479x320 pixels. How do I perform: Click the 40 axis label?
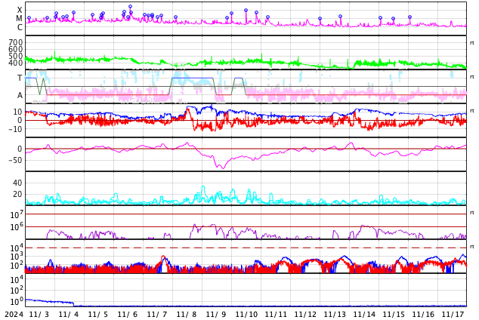pyautogui.click(x=17, y=183)
